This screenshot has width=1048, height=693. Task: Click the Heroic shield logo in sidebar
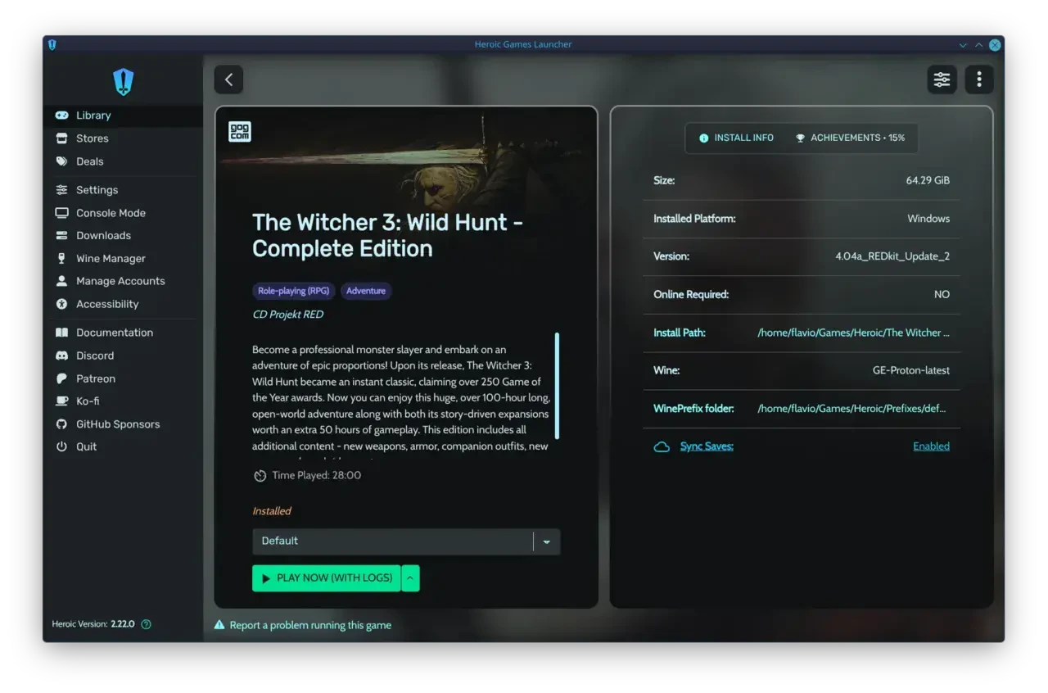tap(123, 82)
